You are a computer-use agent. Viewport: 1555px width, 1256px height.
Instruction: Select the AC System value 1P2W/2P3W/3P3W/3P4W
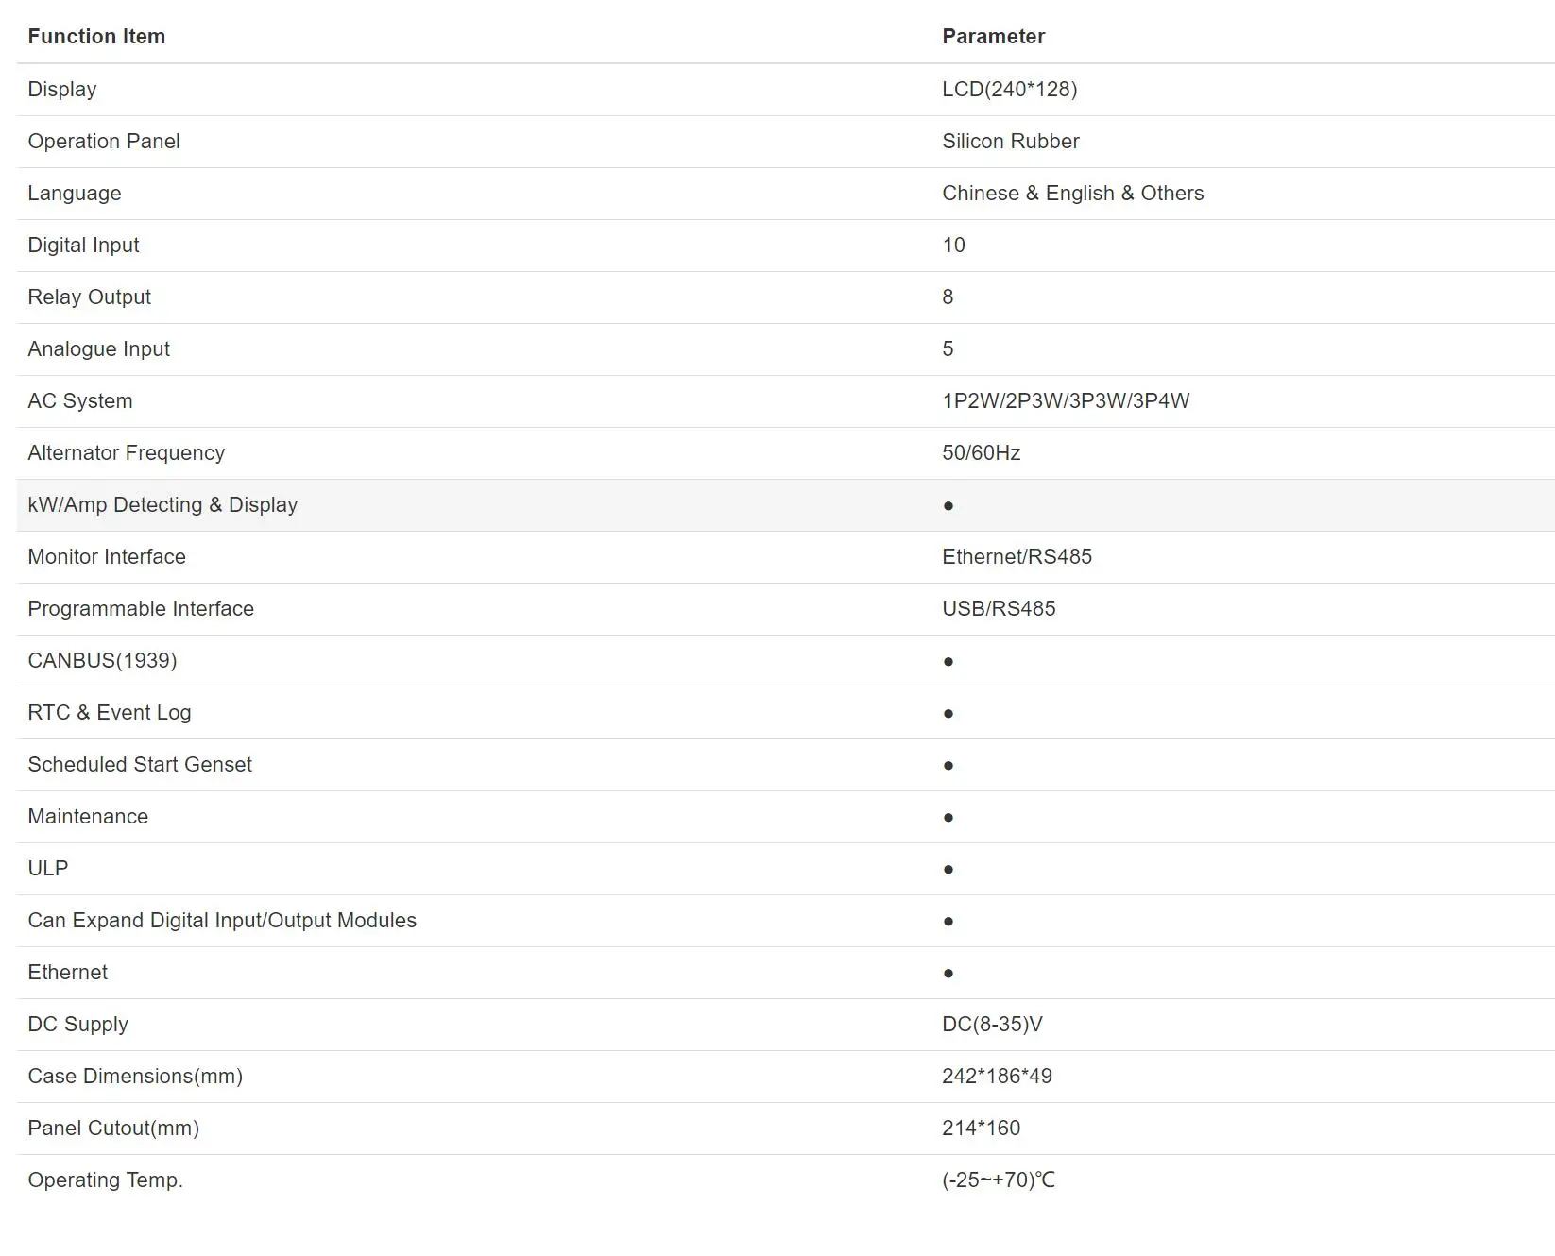[1066, 401]
